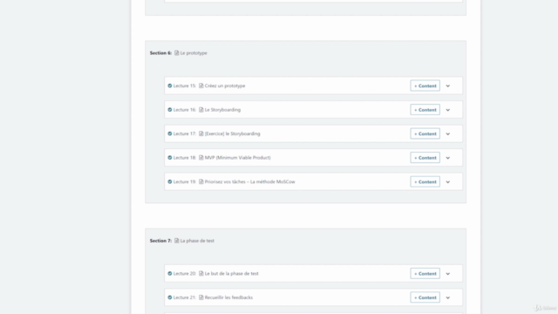Click the check icon beside Lecture 19

click(x=170, y=181)
